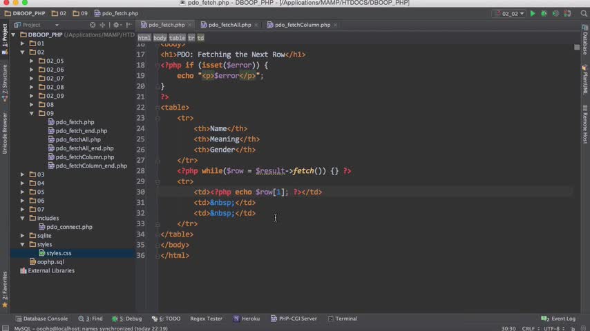The height and width of the screenshot is (331, 590).
Task: Select table breadcrumb tag
Action: (x=178, y=38)
